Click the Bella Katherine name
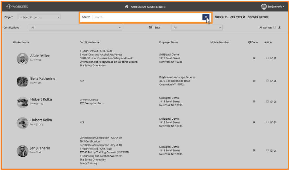This screenshot has width=289, height=170. 43,78
